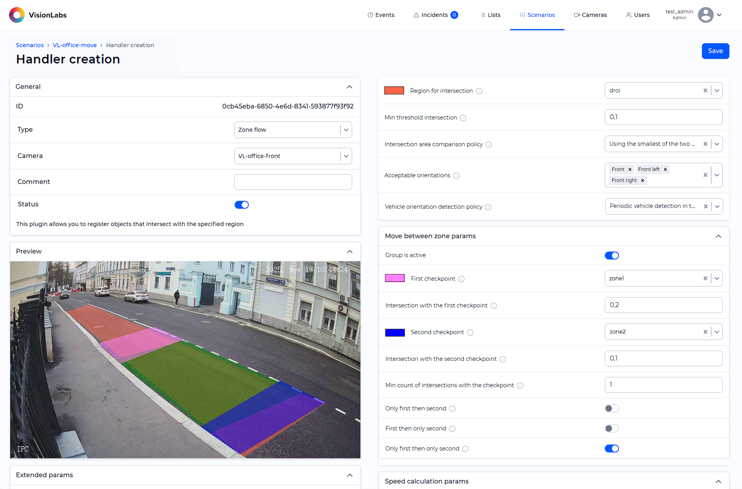Disable the Group is active toggle
This screenshot has height=489, width=742.
click(612, 256)
